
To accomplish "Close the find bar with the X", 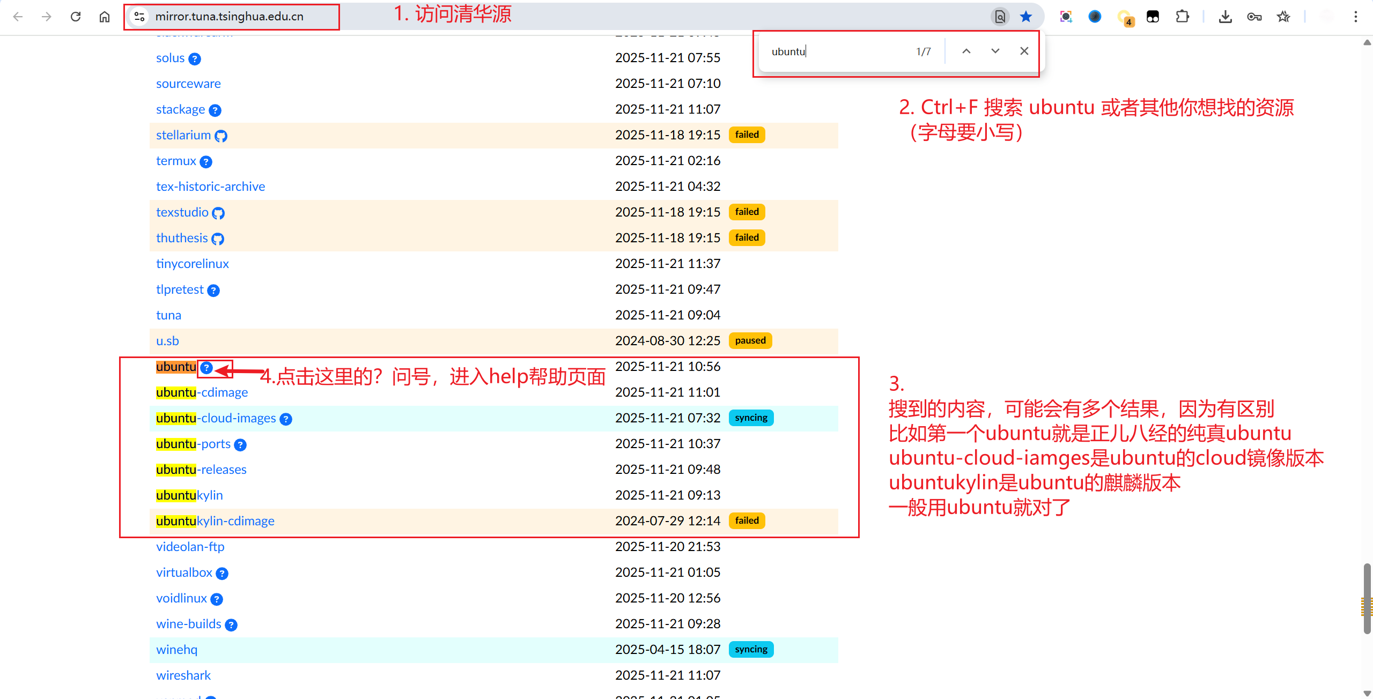I will click(1024, 51).
